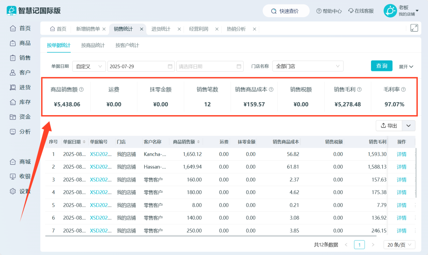Click the 导出 export button
The image size is (428, 255).
click(x=389, y=125)
